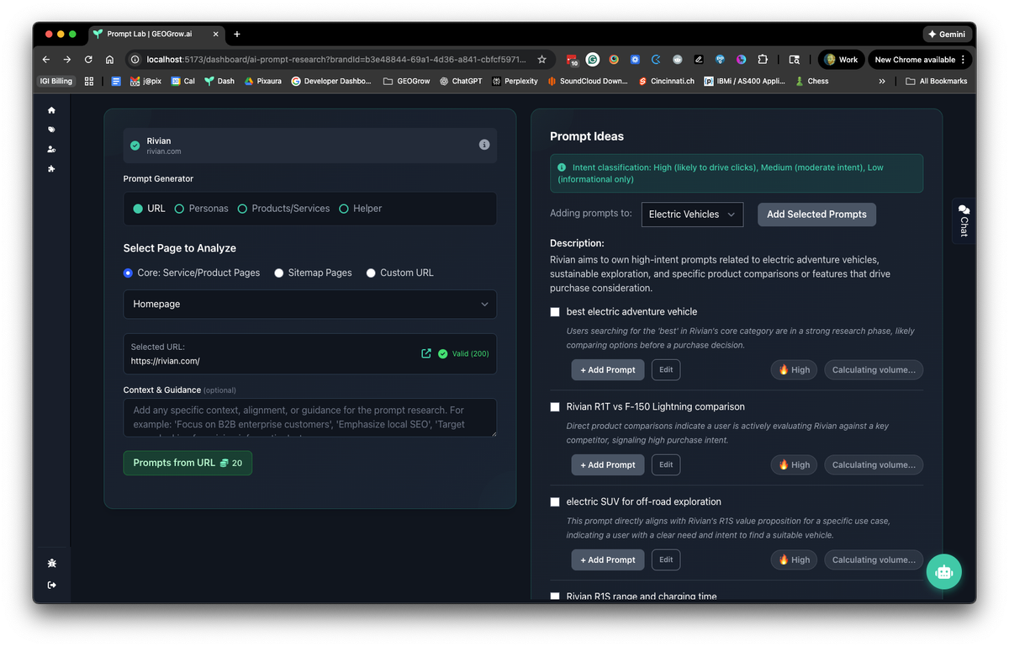Click the Grammarly extension icon in the toolbar
Screen dimensions: 1009x647
click(593, 60)
